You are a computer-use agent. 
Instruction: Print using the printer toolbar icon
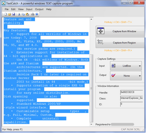pyautogui.click(x=33, y=14)
